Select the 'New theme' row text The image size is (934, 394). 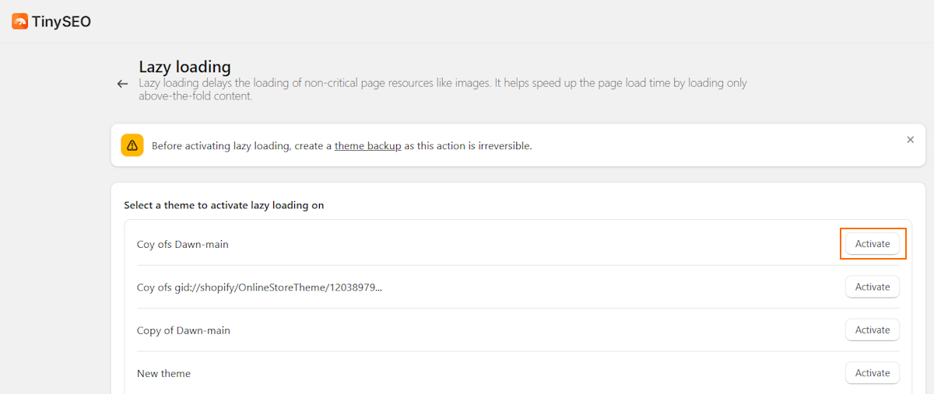pyautogui.click(x=163, y=374)
